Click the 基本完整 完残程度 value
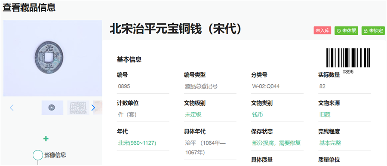 [330, 143]
